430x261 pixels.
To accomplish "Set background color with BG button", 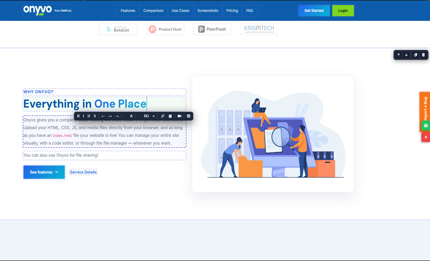I will 147,116.
